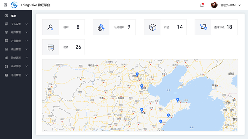Click the 产品 cube icon

click(153, 27)
